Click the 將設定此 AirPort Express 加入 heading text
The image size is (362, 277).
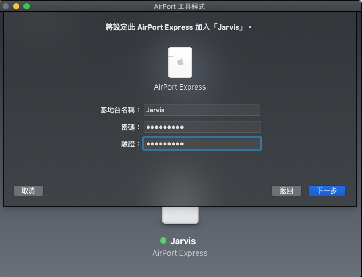(179, 27)
